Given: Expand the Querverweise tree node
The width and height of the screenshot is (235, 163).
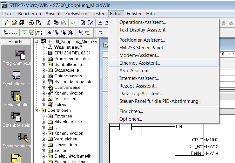Looking at the screenshot, I should point(43,88).
